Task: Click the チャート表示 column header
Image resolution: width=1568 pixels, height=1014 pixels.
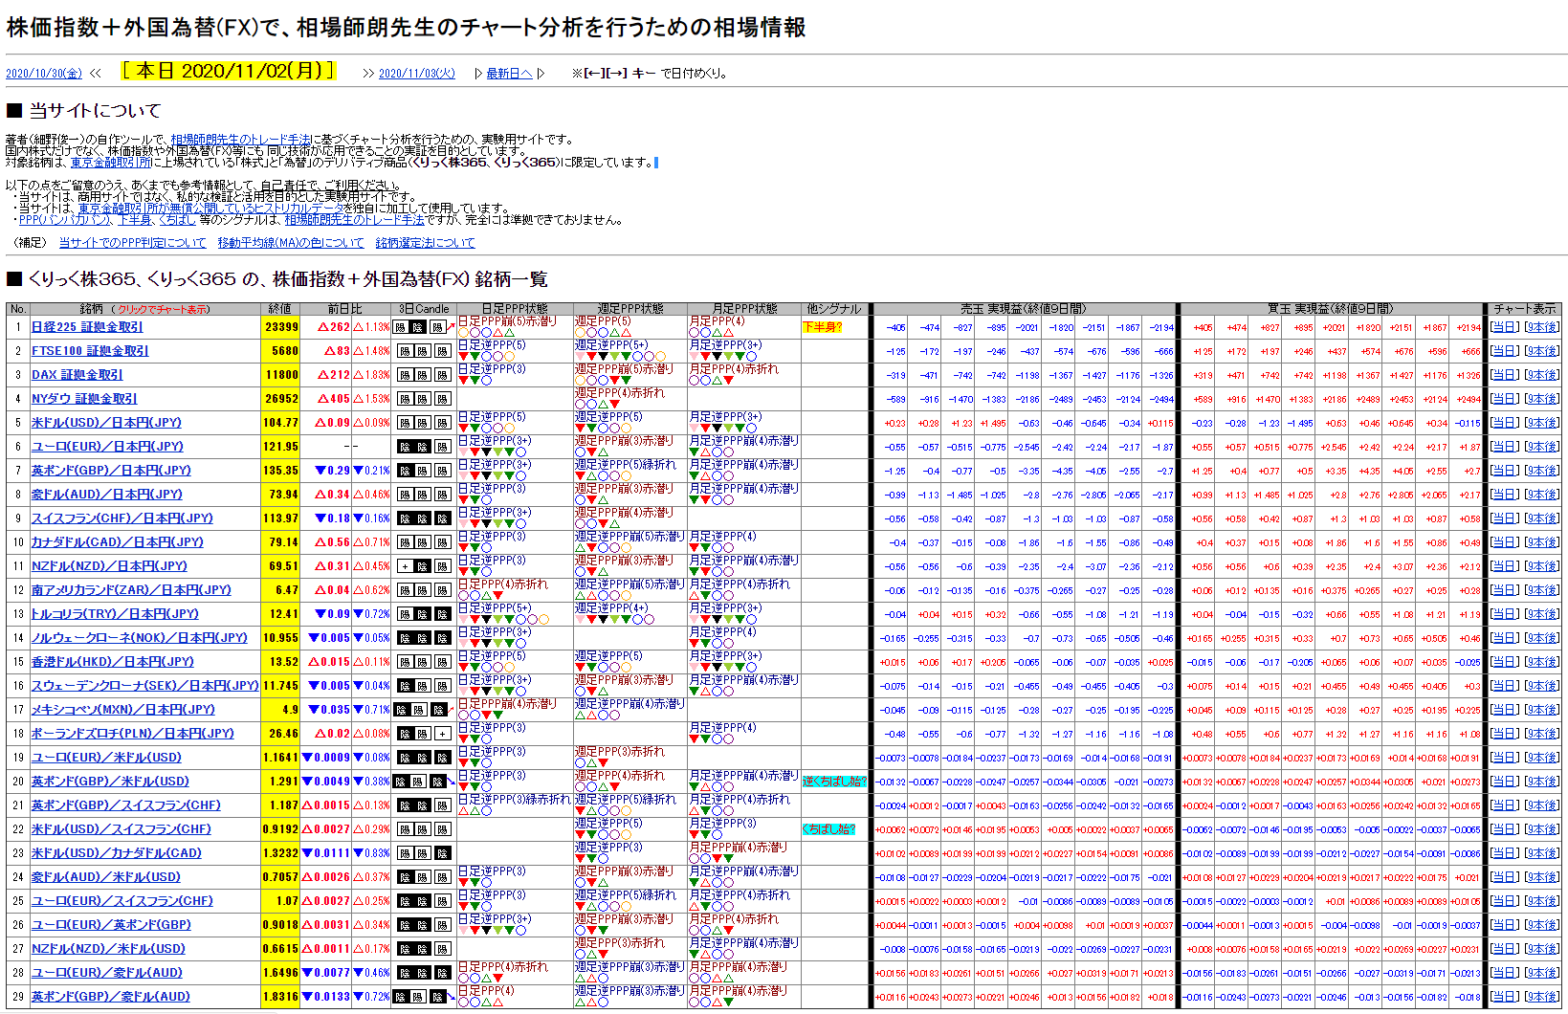Action: click(1525, 309)
